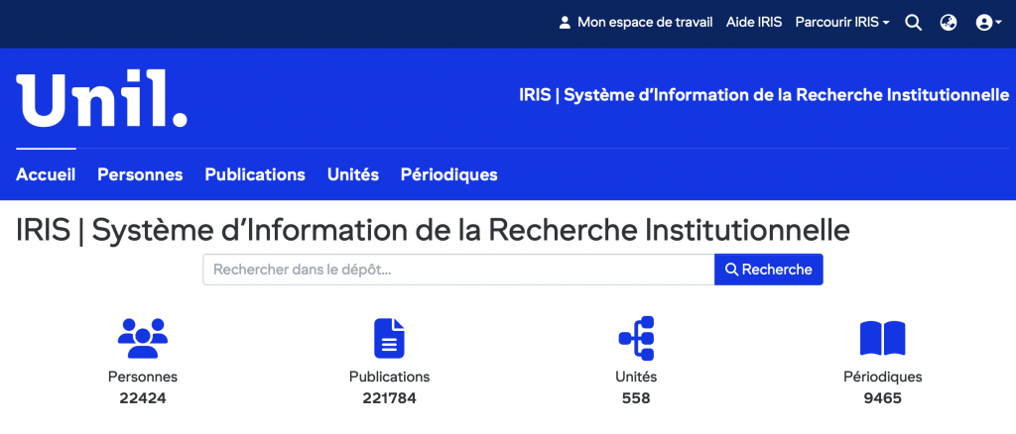This screenshot has height=434, width=1016.
Task: Click the Personnes count 22424
Action: pyautogui.click(x=143, y=398)
